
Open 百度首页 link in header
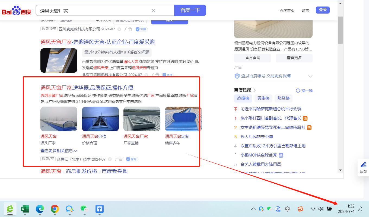287,11
